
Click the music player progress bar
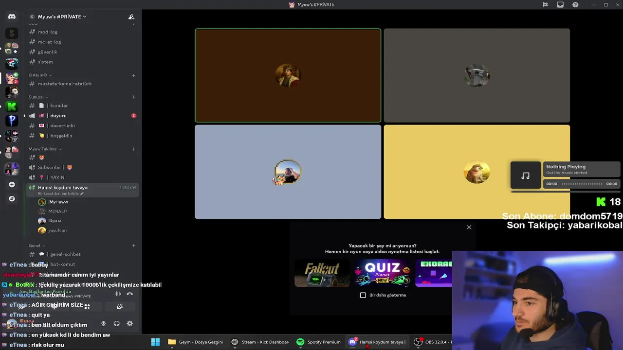582,184
